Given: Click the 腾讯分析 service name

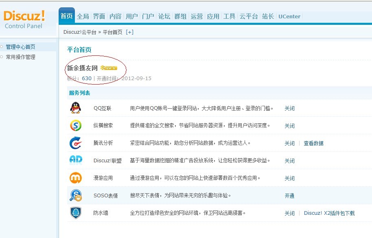Looking at the screenshot, I should click(103, 143).
